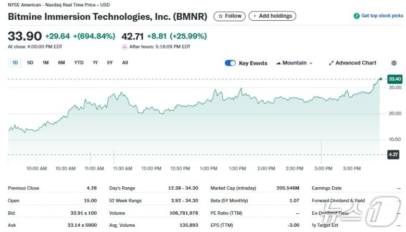Image resolution: width=406 pixels, height=232 pixels.
Task: Switch to the 5D time range
Action: click(30, 63)
